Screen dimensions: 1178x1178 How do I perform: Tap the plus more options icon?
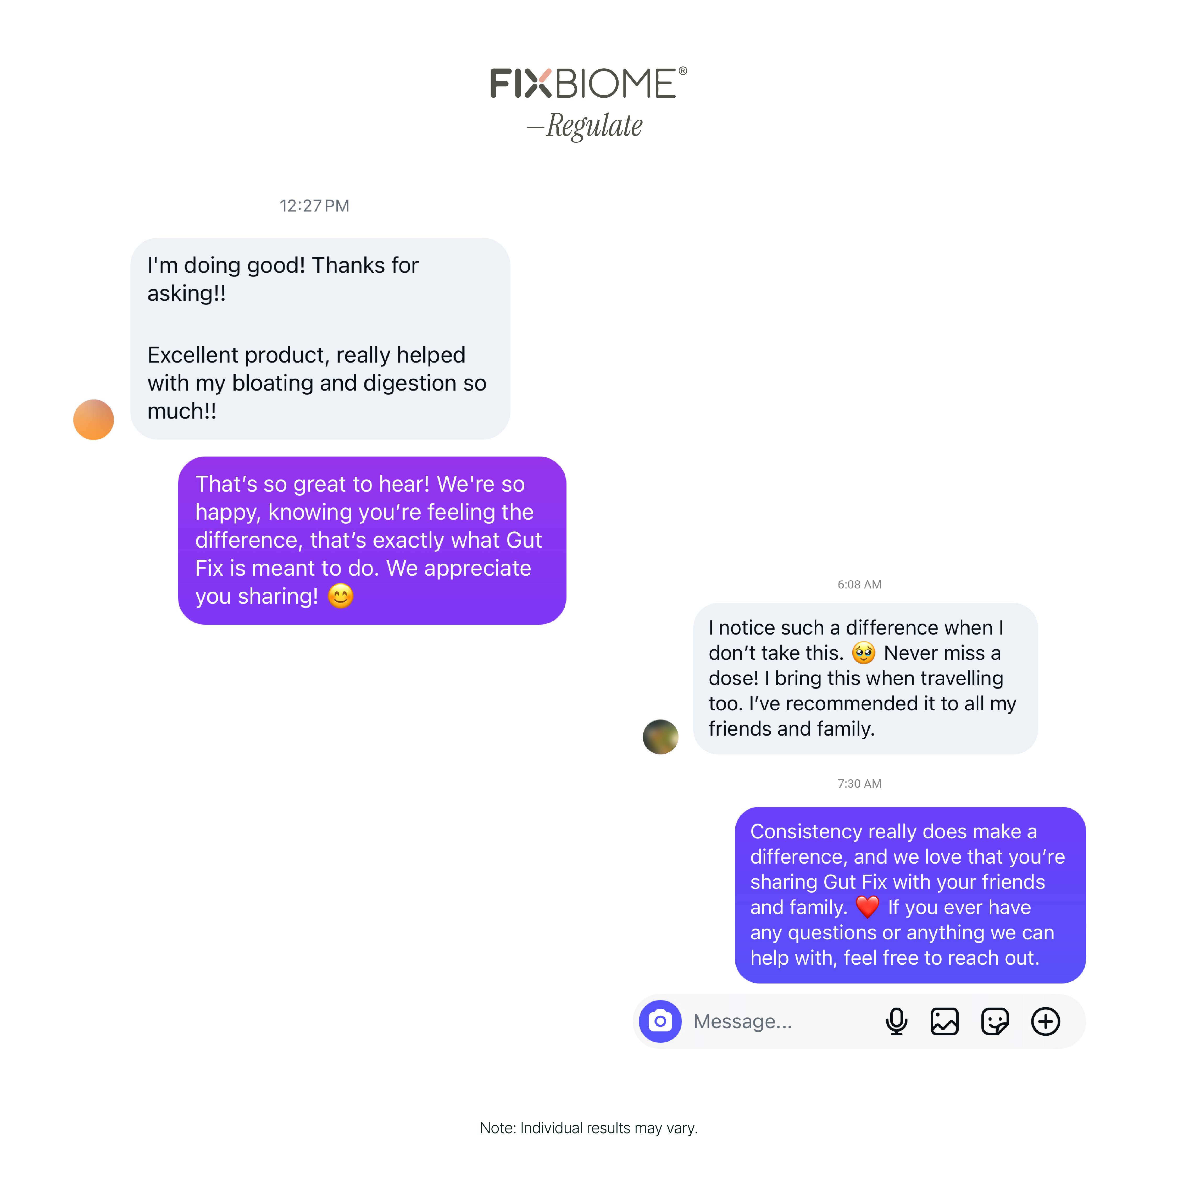1045,1021
